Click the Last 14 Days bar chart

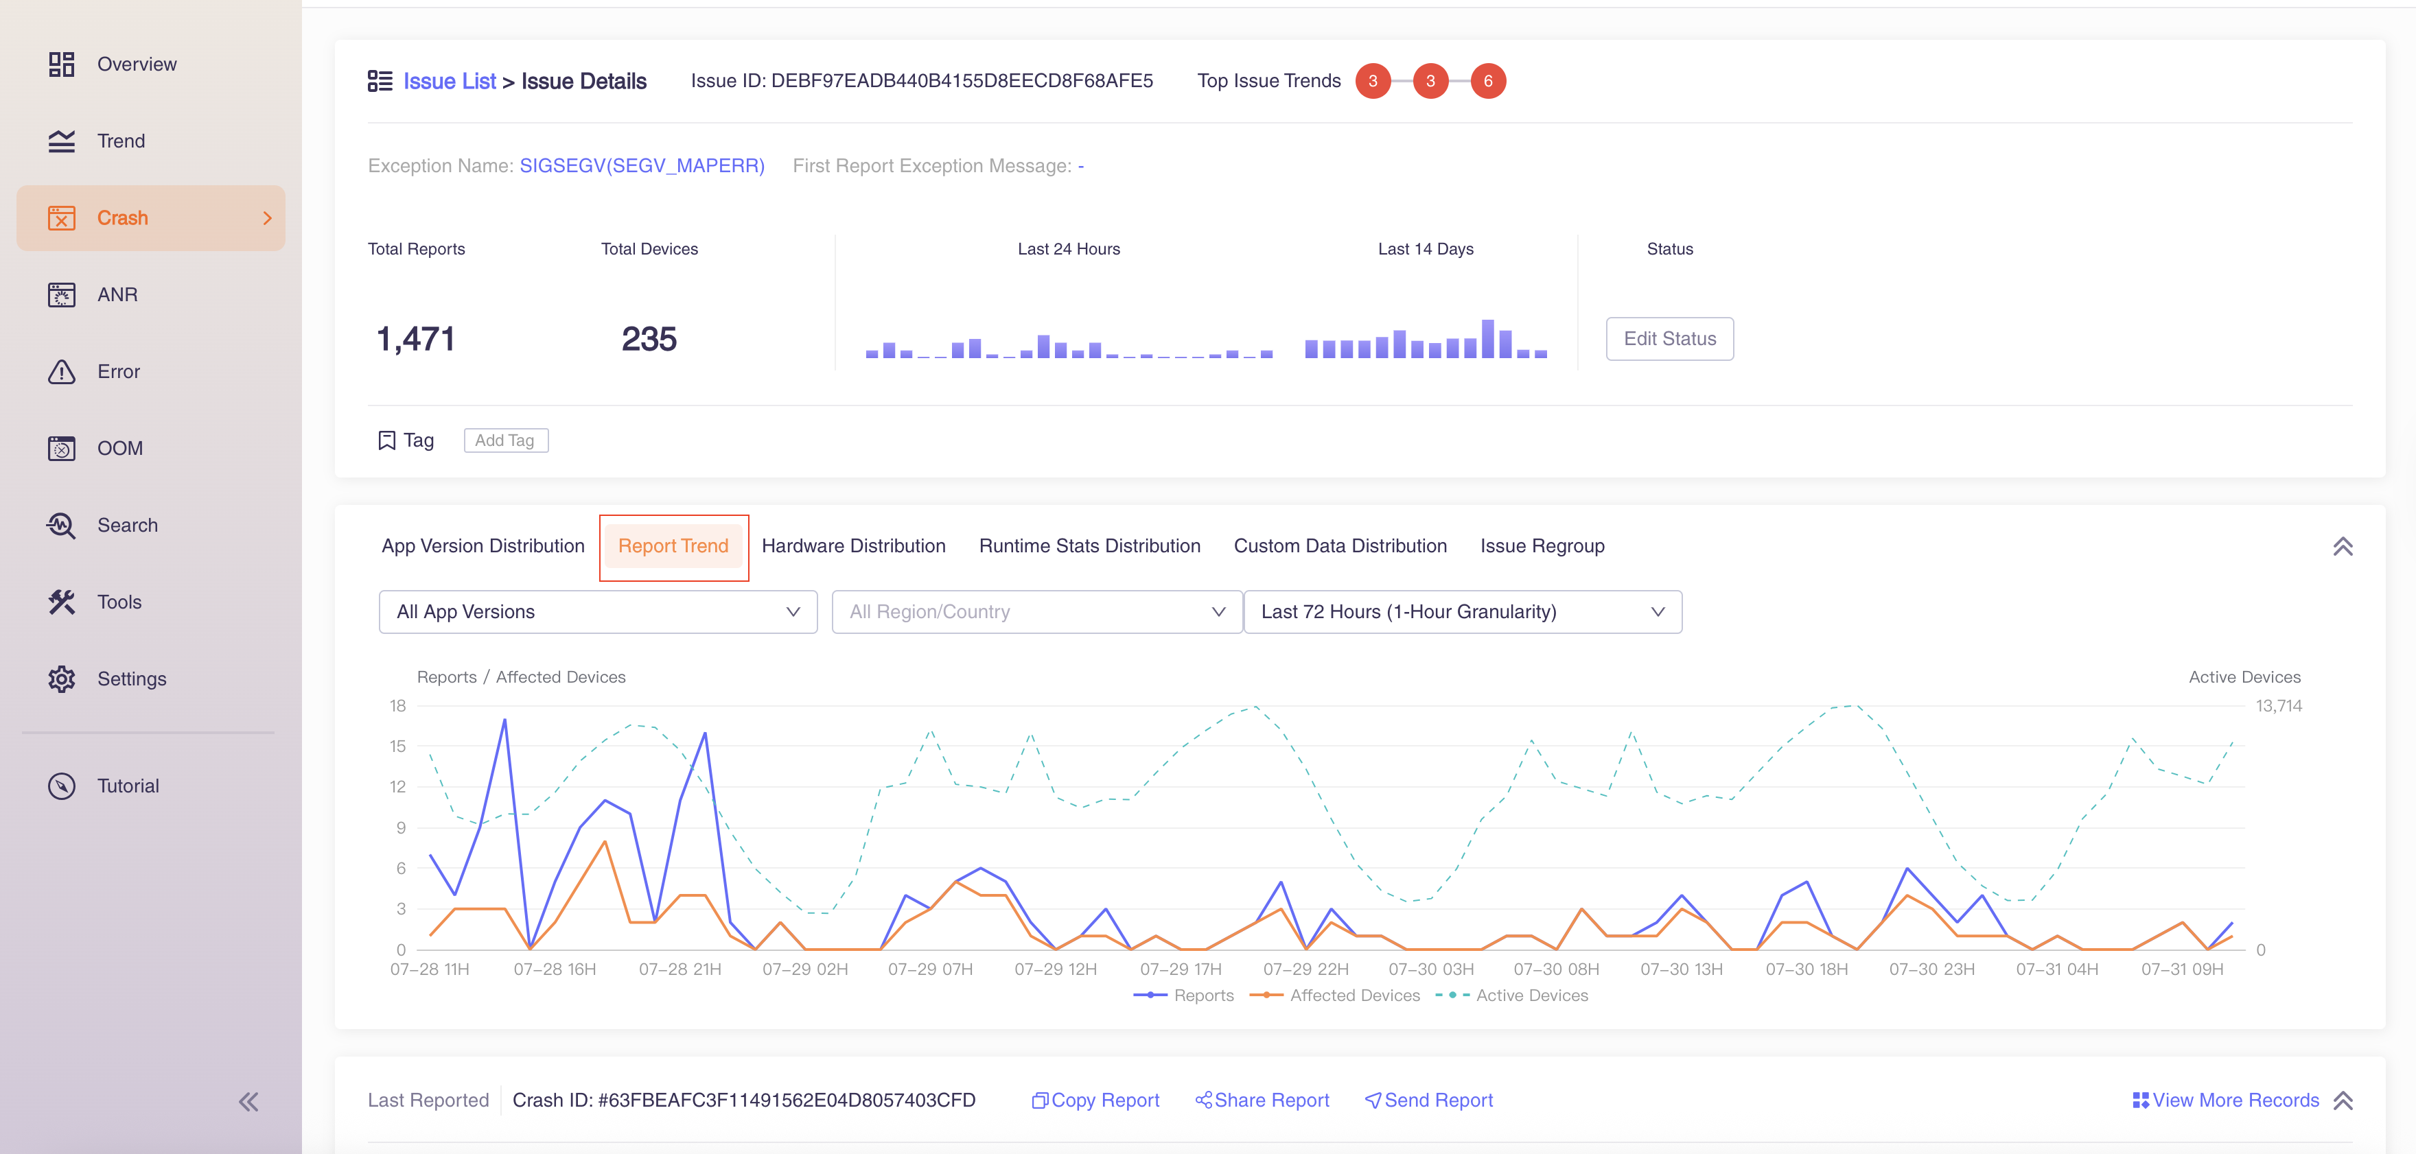tap(1426, 340)
